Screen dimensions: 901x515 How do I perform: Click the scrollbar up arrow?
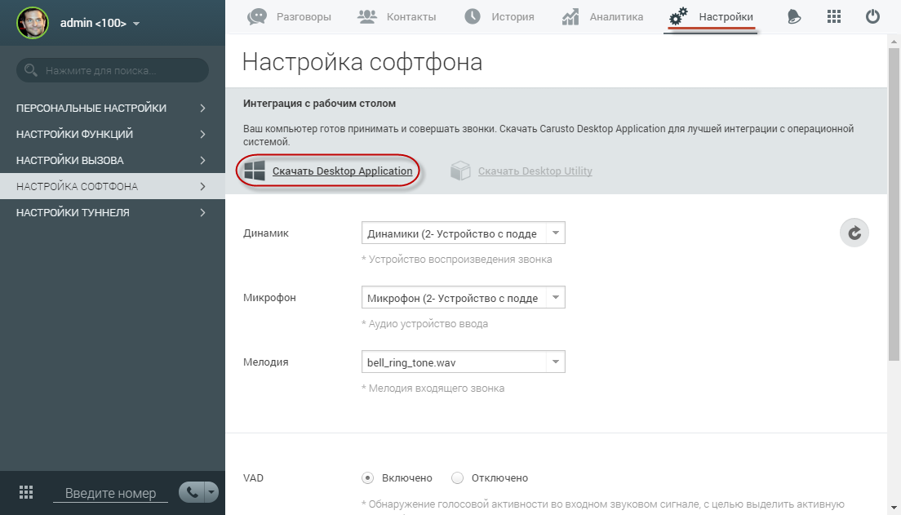(894, 42)
